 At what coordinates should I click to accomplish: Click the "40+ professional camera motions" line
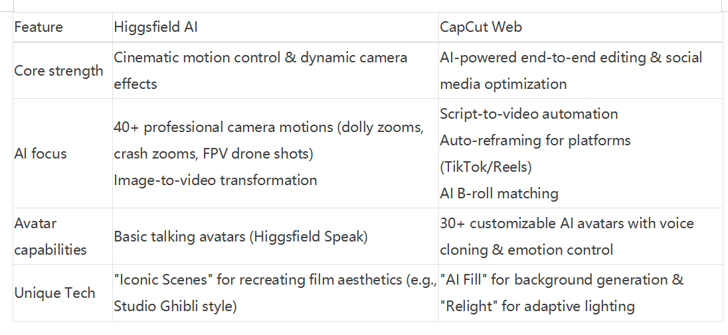(x=268, y=127)
